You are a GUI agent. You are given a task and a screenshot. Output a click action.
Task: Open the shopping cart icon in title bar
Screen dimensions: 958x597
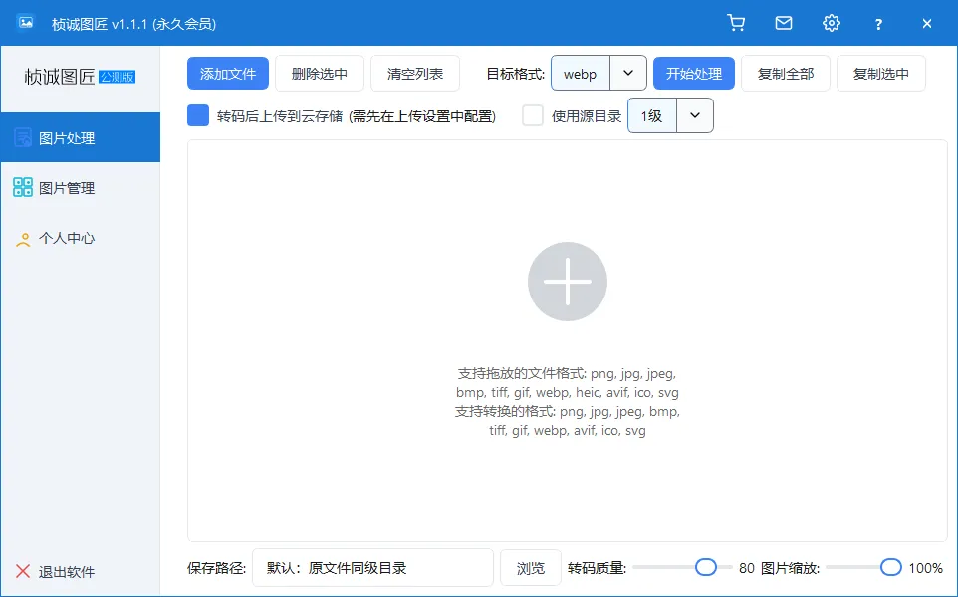(737, 22)
